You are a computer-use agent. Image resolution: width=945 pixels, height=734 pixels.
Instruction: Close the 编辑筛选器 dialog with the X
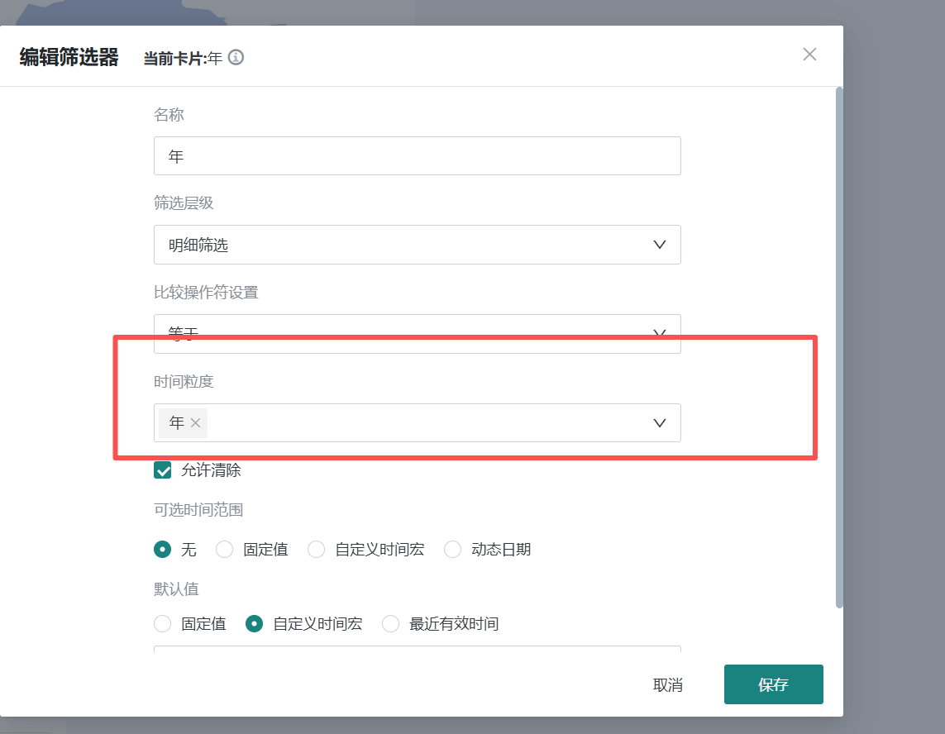coord(809,55)
